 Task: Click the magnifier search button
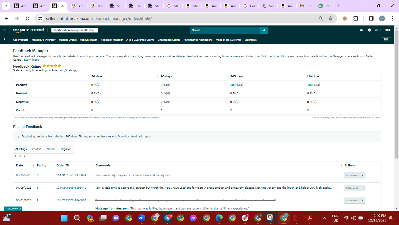click(x=264, y=30)
